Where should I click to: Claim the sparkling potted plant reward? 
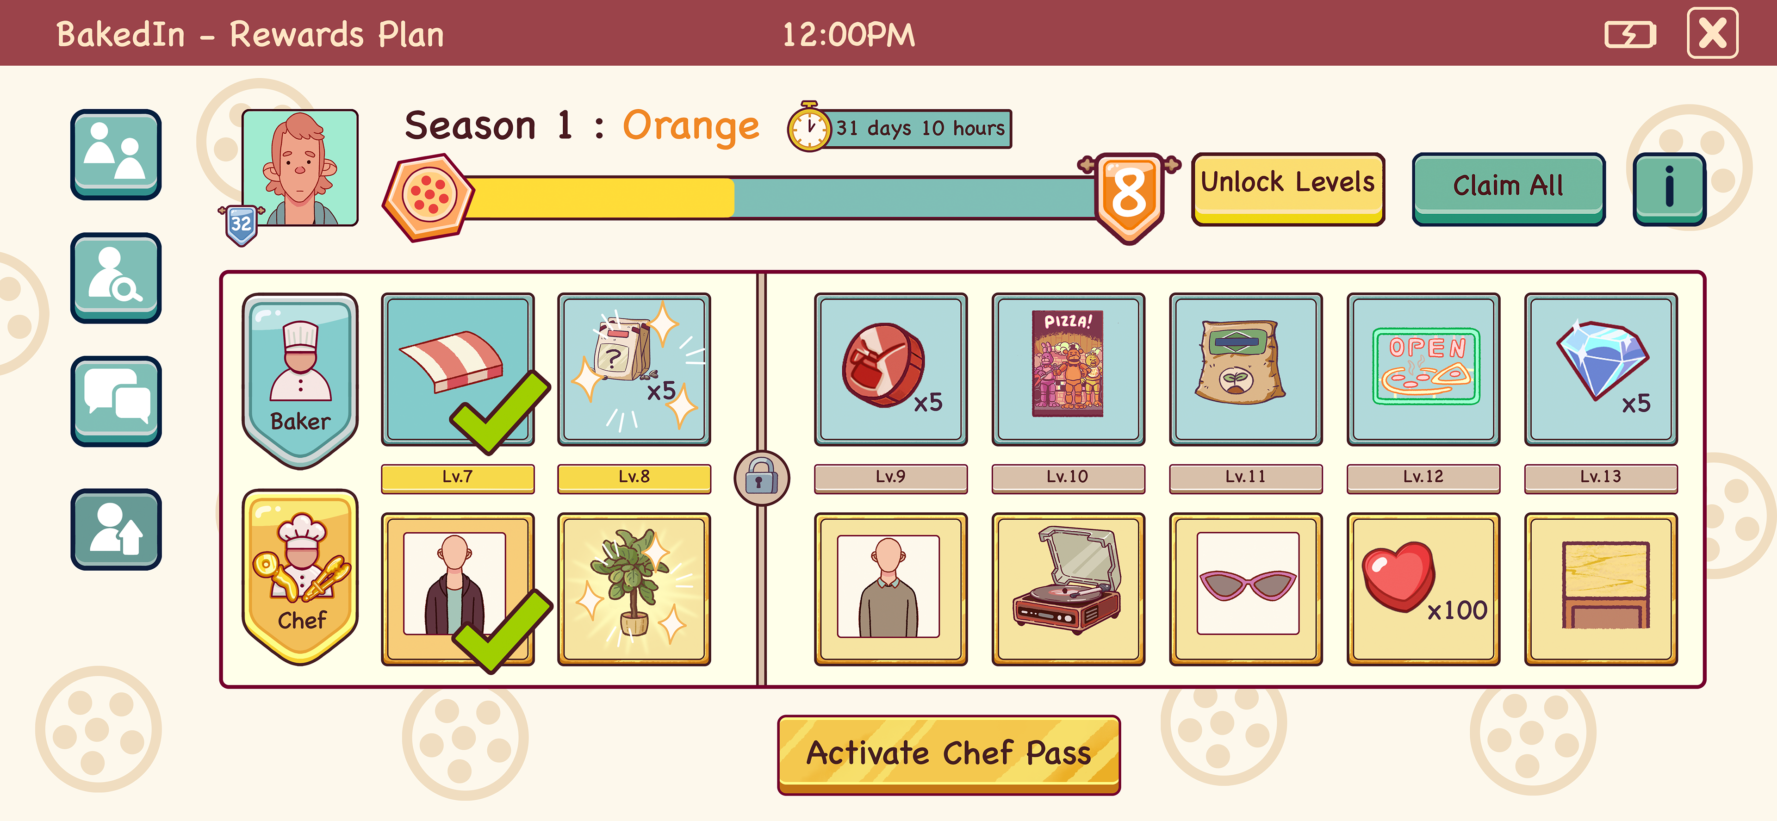coord(634,589)
